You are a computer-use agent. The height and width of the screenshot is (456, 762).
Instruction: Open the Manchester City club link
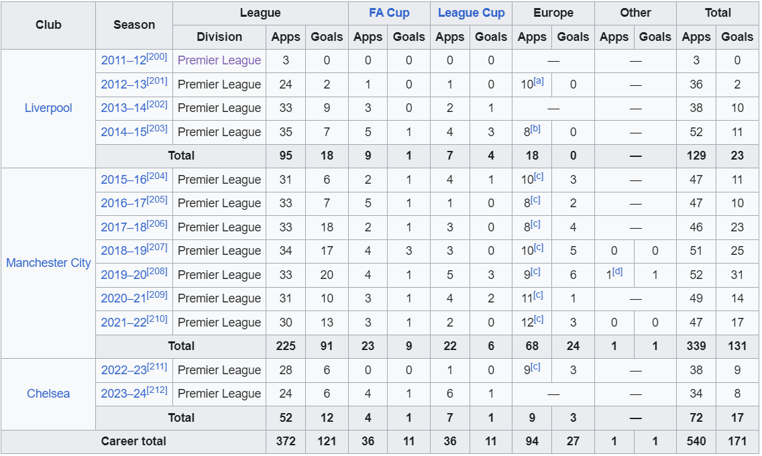pos(48,263)
